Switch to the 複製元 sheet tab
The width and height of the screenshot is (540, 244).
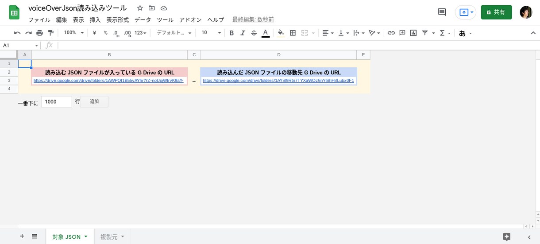coord(109,237)
